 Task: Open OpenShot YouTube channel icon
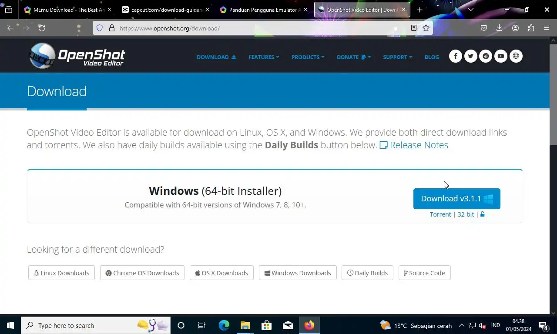coord(501,56)
